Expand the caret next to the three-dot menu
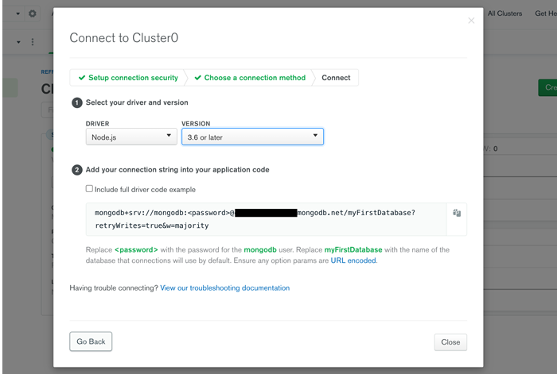Image resolution: width=557 pixels, height=374 pixels. pos(18,42)
